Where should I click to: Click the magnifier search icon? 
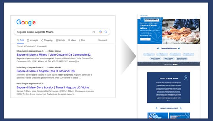(106, 32)
